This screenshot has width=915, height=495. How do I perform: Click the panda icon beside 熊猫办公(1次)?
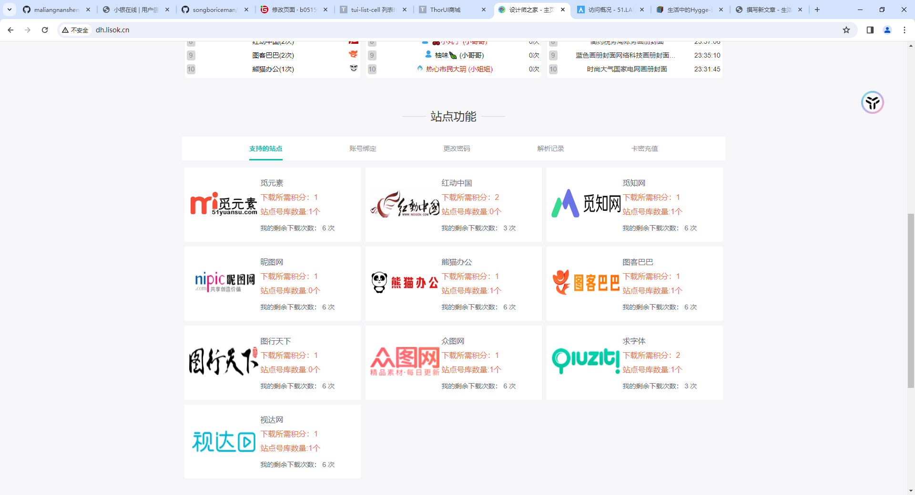click(354, 69)
